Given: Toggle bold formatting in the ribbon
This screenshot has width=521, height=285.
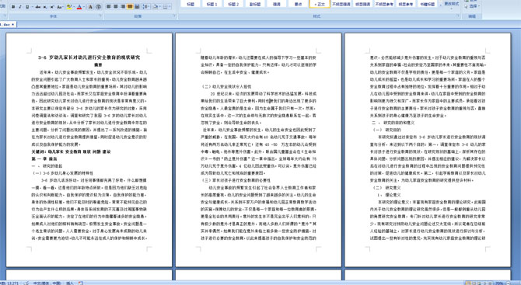Looking at the screenshot, I should pos(13,7).
